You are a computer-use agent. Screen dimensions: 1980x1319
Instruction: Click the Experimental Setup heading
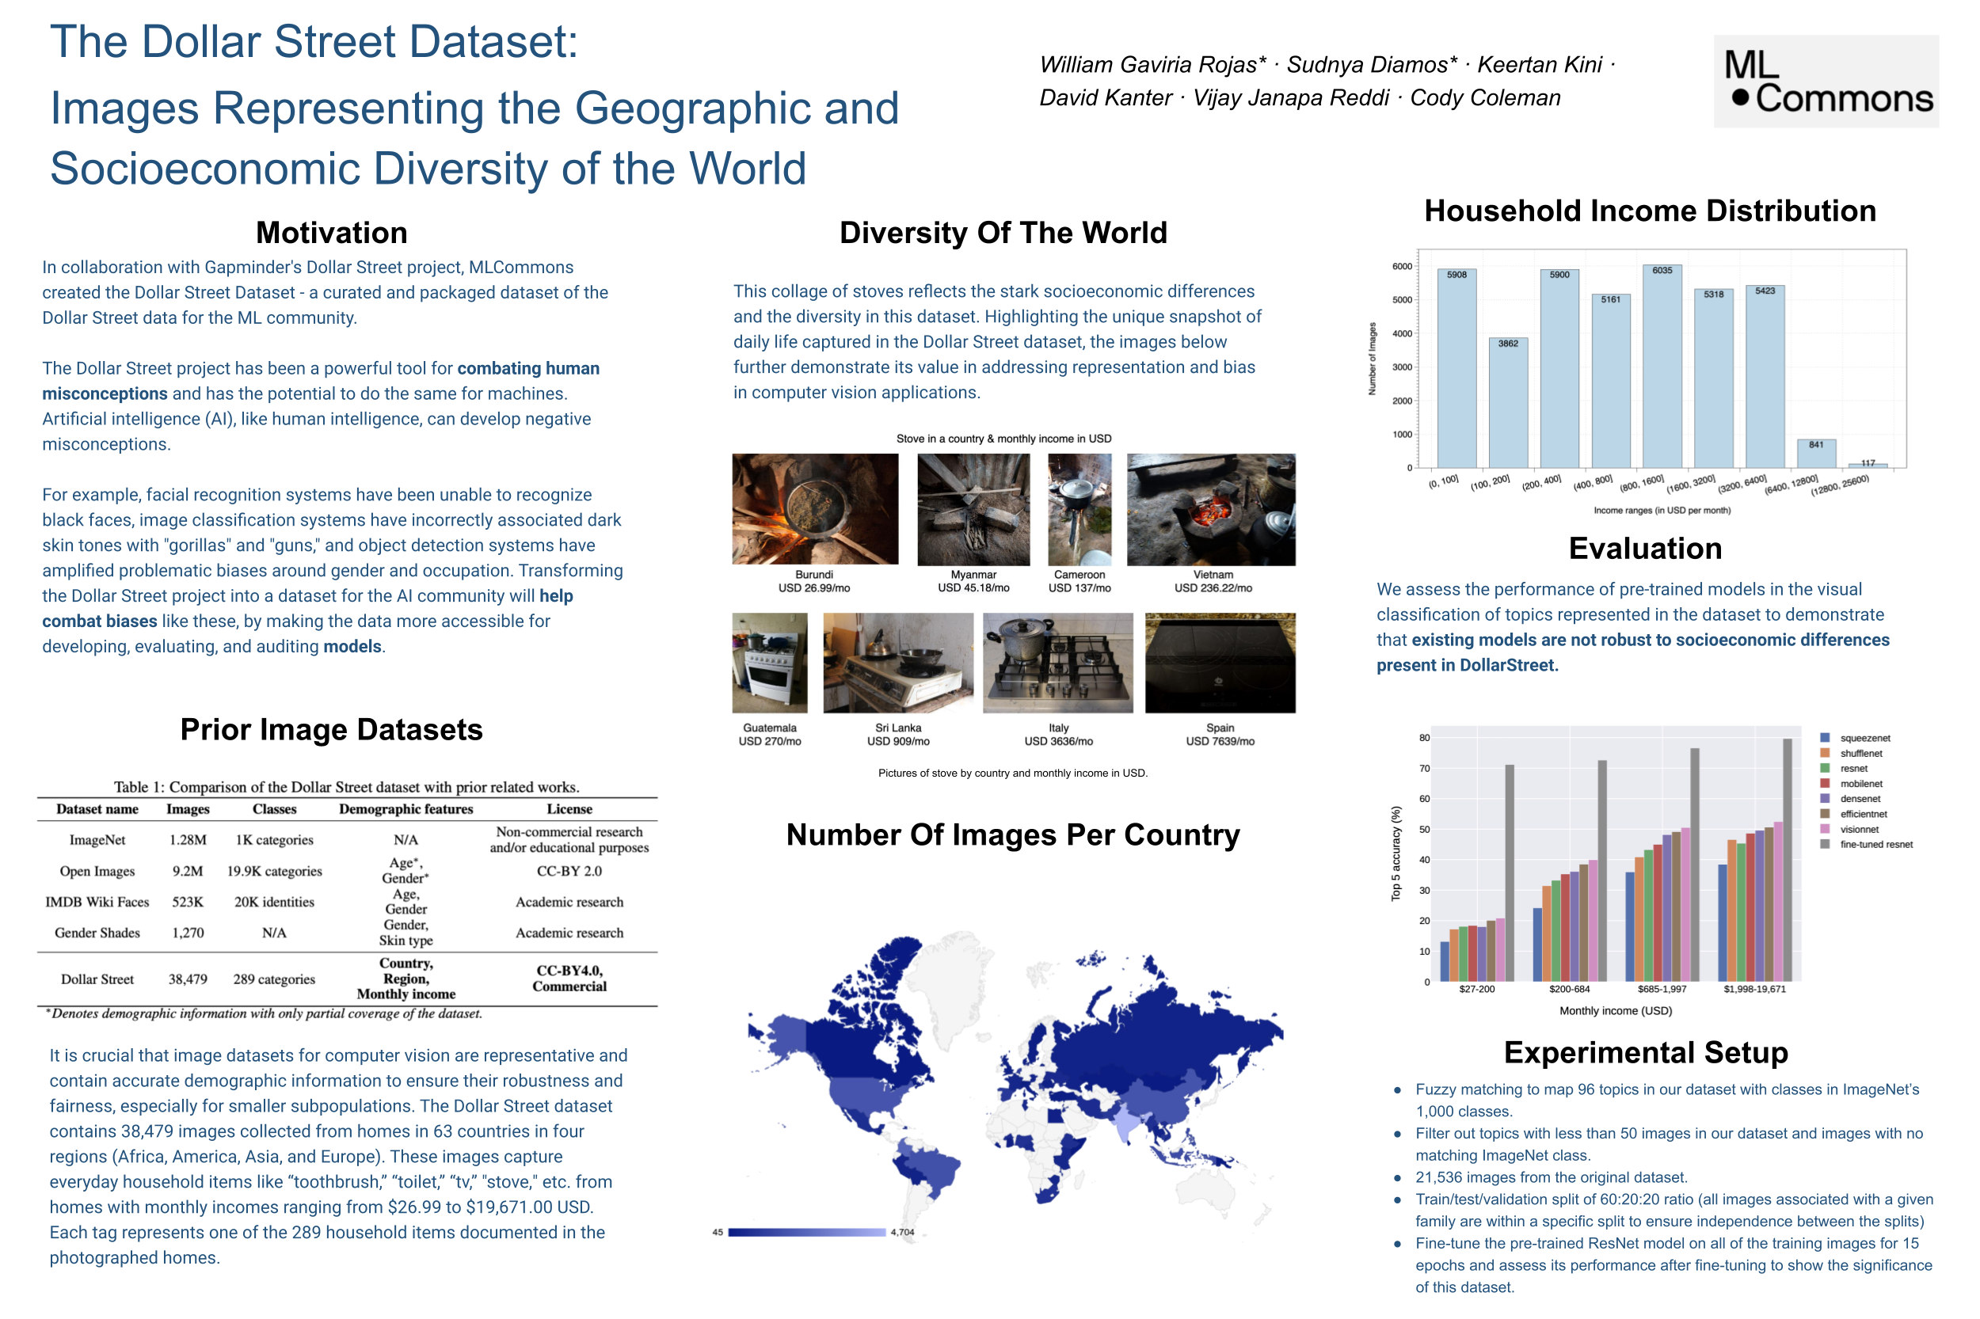1645,1051
